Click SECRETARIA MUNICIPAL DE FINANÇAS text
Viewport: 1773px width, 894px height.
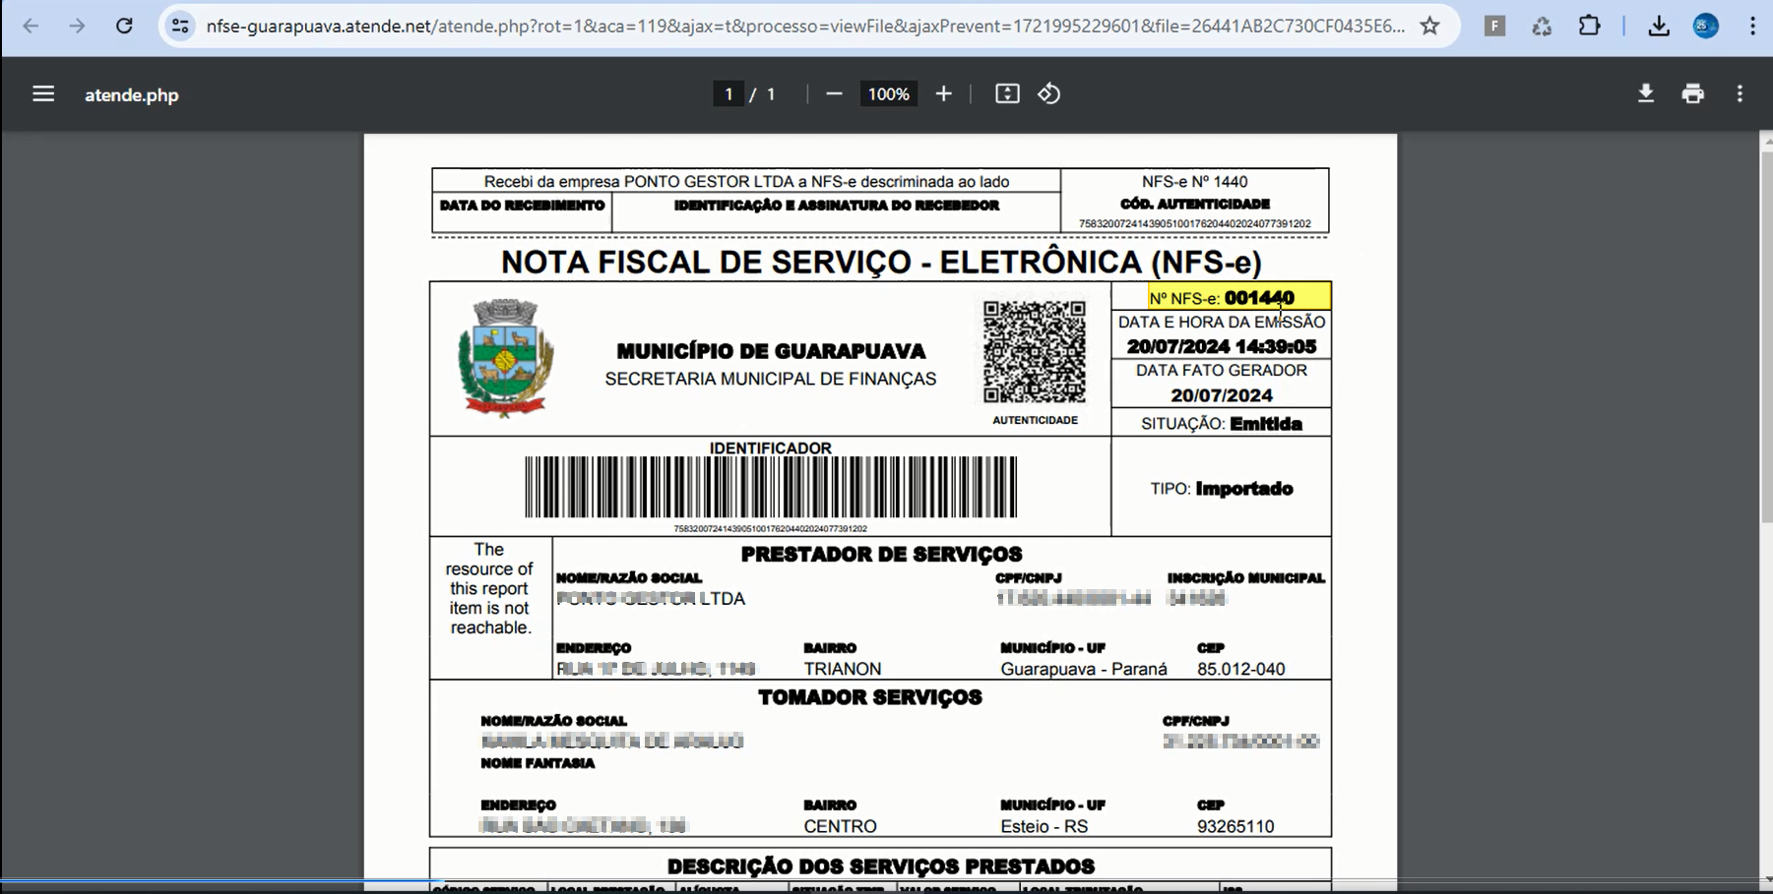point(771,380)
